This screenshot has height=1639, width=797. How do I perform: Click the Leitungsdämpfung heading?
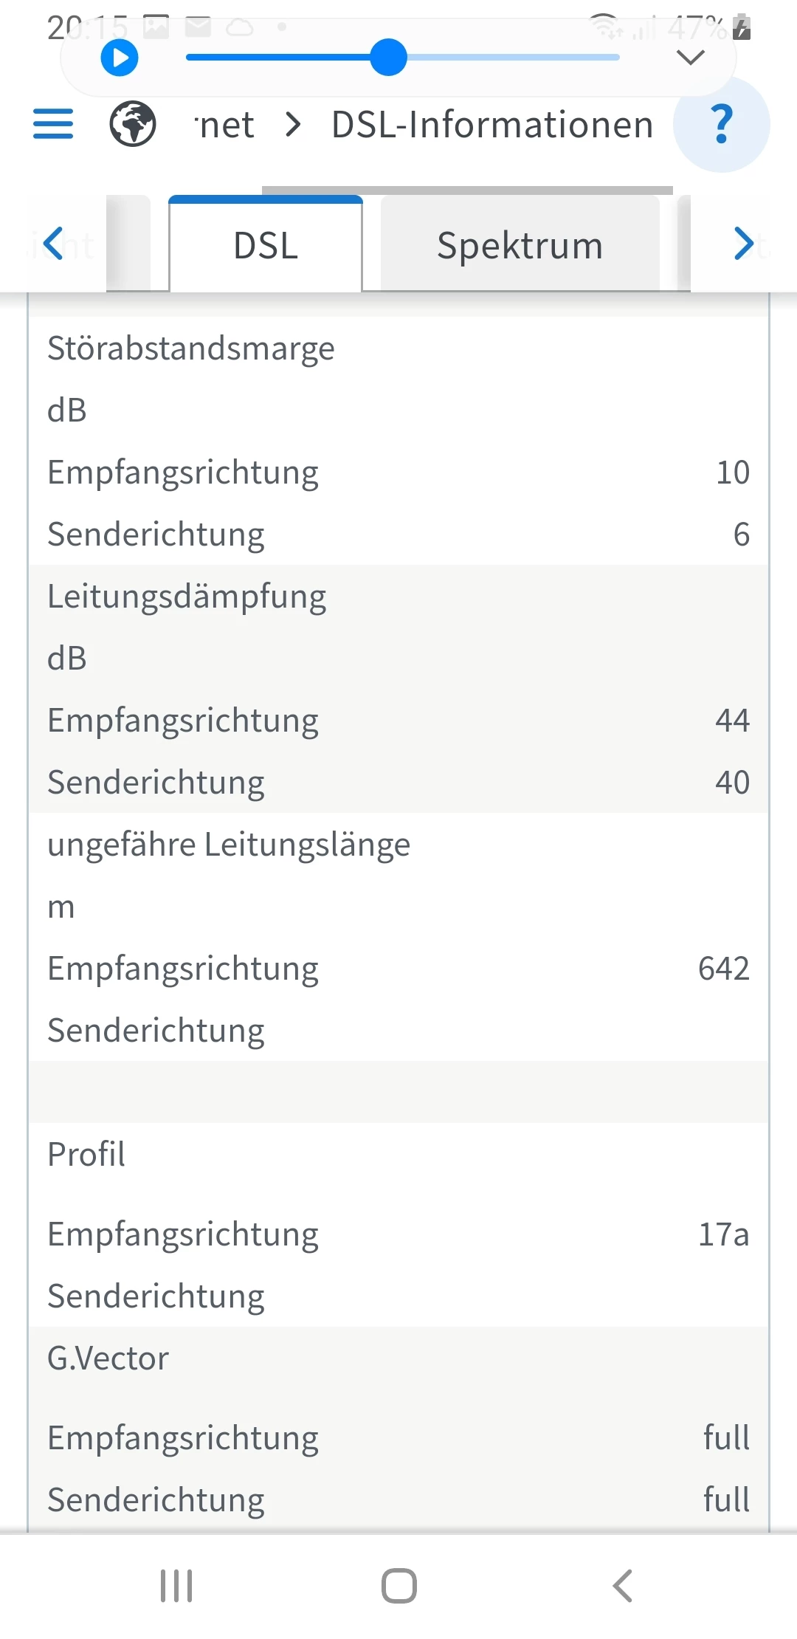pyautogui.click(x=187, y=597)
